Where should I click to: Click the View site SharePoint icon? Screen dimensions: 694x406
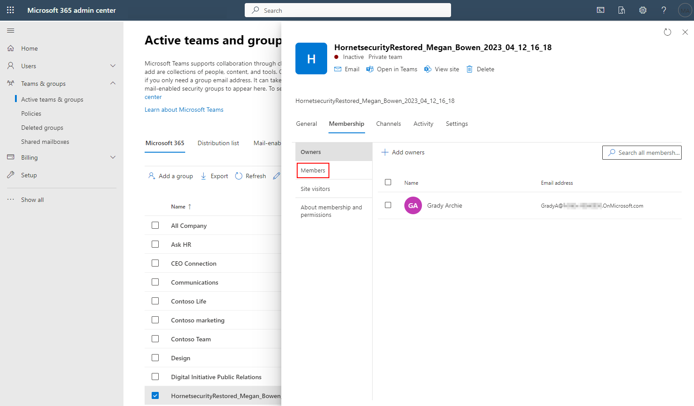click(x=428, y=69)
